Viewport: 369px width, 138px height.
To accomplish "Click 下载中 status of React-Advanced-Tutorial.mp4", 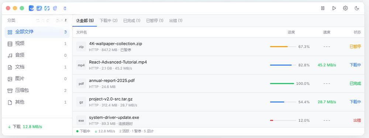I will coord(355,65).
